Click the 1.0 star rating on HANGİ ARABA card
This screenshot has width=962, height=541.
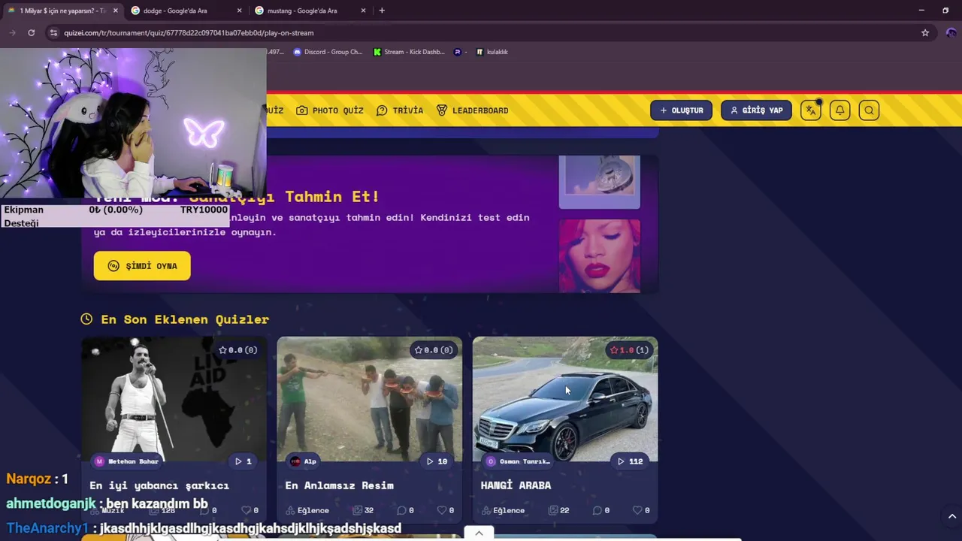[629, 350]
